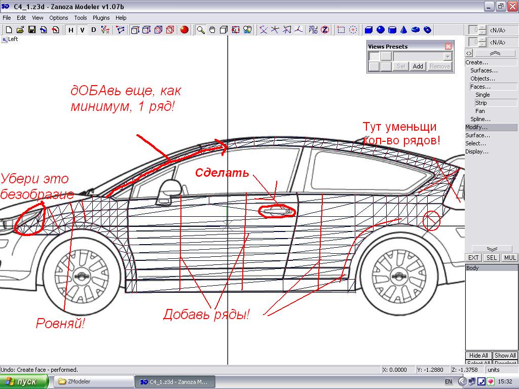The width and height of the screenshot is (519, 389).
Task: Click the Hide All button
Action: click(x=478, y=356)
